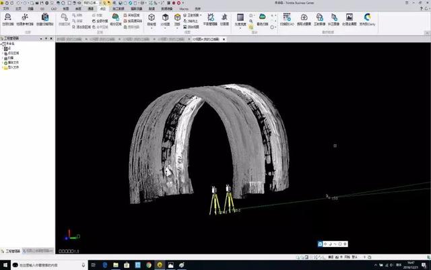Viewport: 431px width, 270px height.
Task: Switch to the CAD ribbon tab
Action: click(54, 9)
